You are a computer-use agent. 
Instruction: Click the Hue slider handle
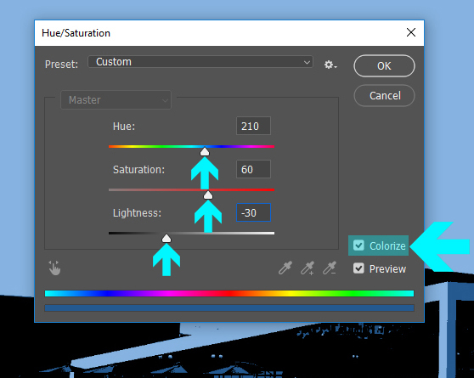(205, 151)
